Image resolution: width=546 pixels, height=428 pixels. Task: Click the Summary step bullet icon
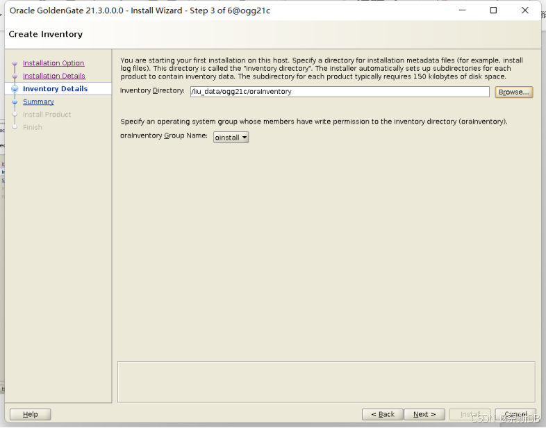[15, 102]
